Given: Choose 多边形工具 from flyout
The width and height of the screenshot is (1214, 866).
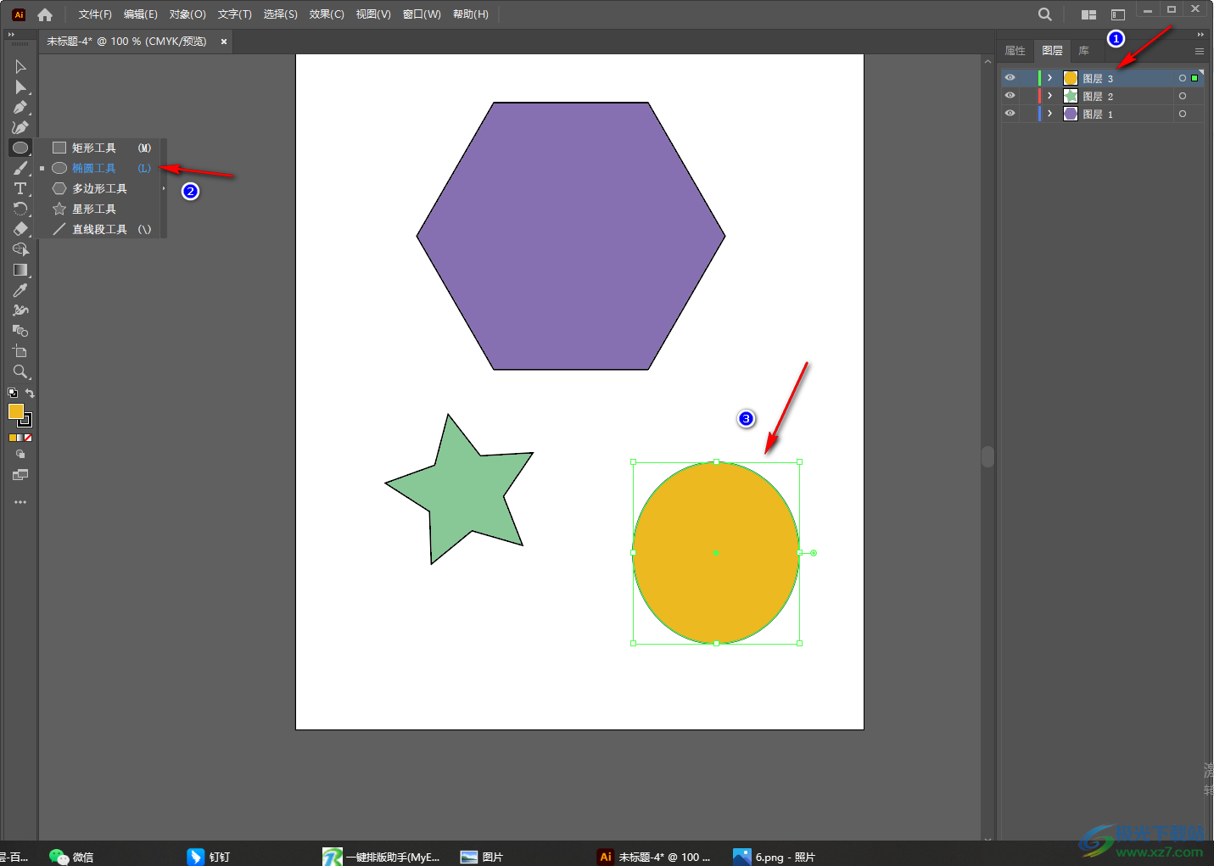Looking at the screenshot, I should [x=101, y=188].
